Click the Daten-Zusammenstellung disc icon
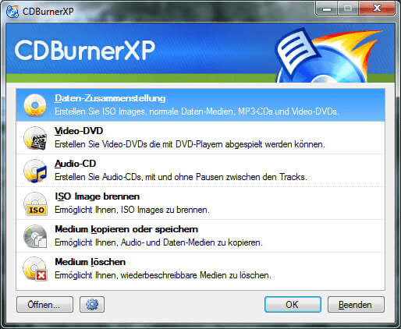The height and width of the screenshot is (329, 401). [x=35, y=105]
